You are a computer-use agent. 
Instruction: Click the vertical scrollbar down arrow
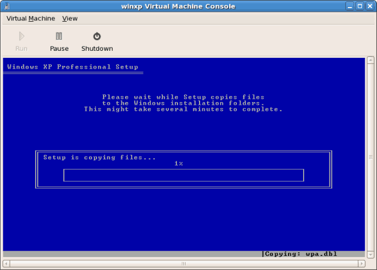click(x=371, y=254)
